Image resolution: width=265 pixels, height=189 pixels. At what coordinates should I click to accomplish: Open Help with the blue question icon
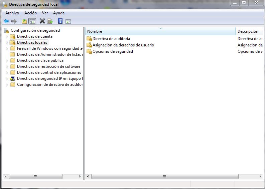pos(60,21)
